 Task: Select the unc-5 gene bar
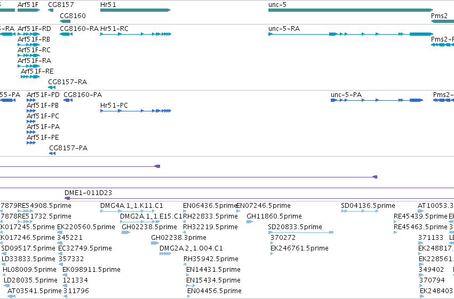click(x=351, y=10)
